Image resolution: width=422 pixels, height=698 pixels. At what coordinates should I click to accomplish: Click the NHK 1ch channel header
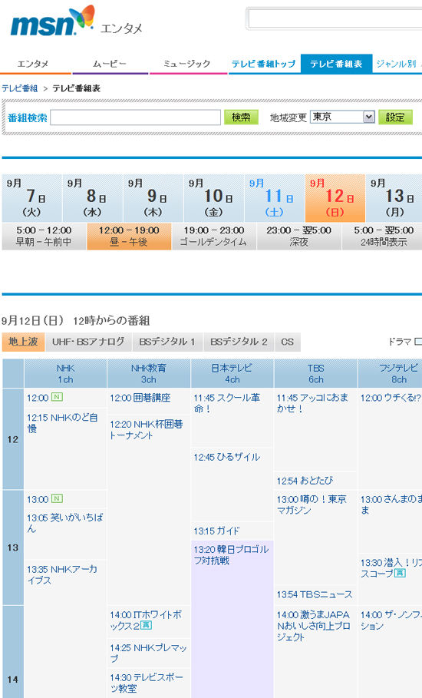click(65, 373)
